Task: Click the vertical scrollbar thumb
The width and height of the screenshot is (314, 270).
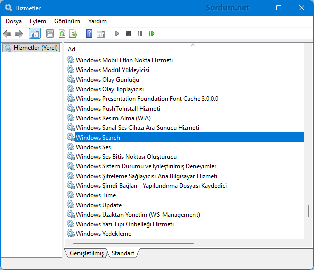Action: point(308,211)
